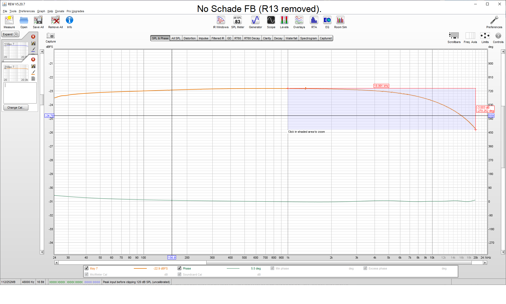Select measurement 2 May 7 thumbnail

[16, 73]
